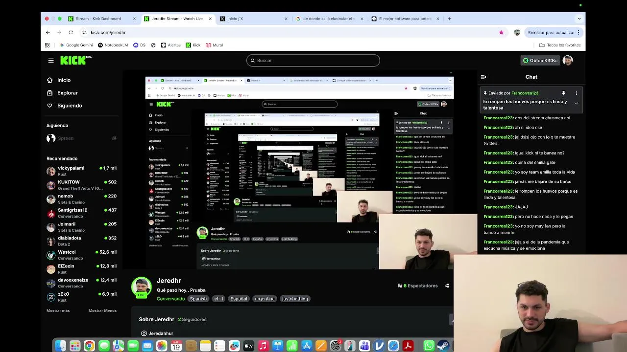Open nemob channel in recommended
Image resolution: width=627 pixels, height=352 pixels.
pos(81,198)
